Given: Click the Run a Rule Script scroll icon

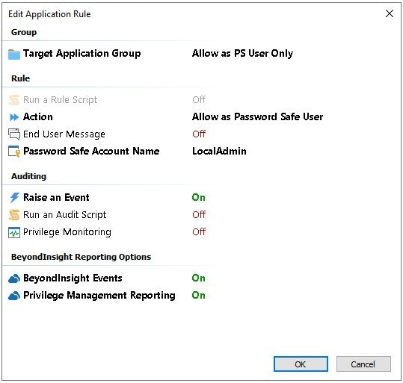Looking at the screenshot, I should point(14,100).
